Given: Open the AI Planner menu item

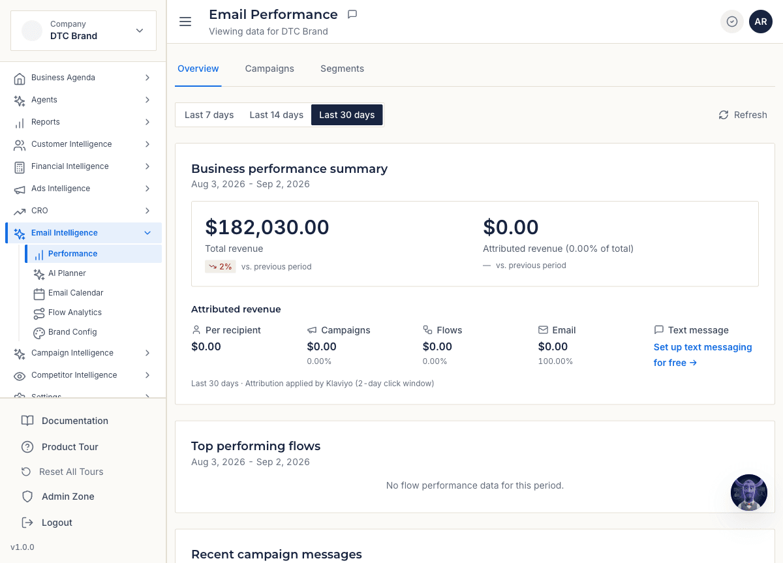Looking at the screenshot, I should click(x=93, y=273).
